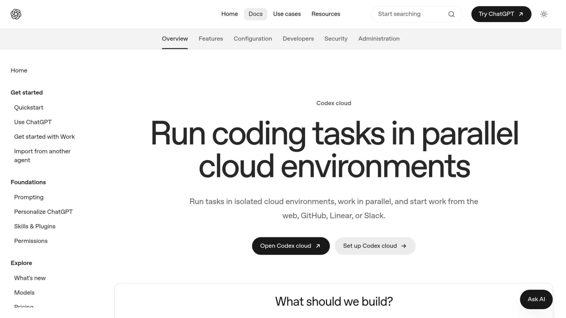The height and width of the screenshot is (318, 566).
Task: Switch to the Developers tab
Action: click(x=298, y=39)
